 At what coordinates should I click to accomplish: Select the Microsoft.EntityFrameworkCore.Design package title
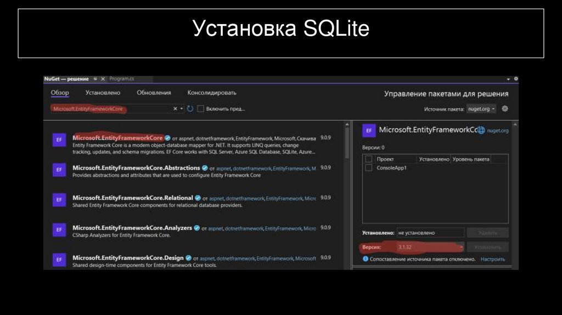tap(128, 258)
